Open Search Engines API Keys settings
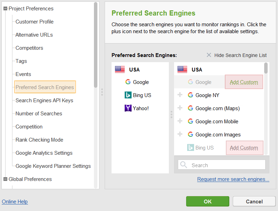 pyautogui.click(x=44, y=100)
